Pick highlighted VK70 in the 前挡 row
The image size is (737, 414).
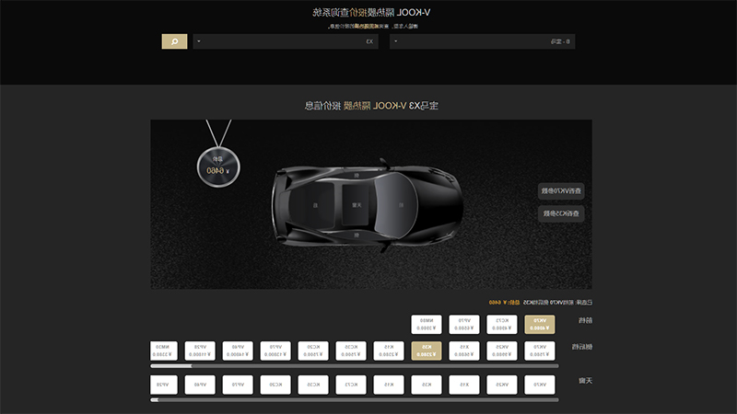click(540, 325)
